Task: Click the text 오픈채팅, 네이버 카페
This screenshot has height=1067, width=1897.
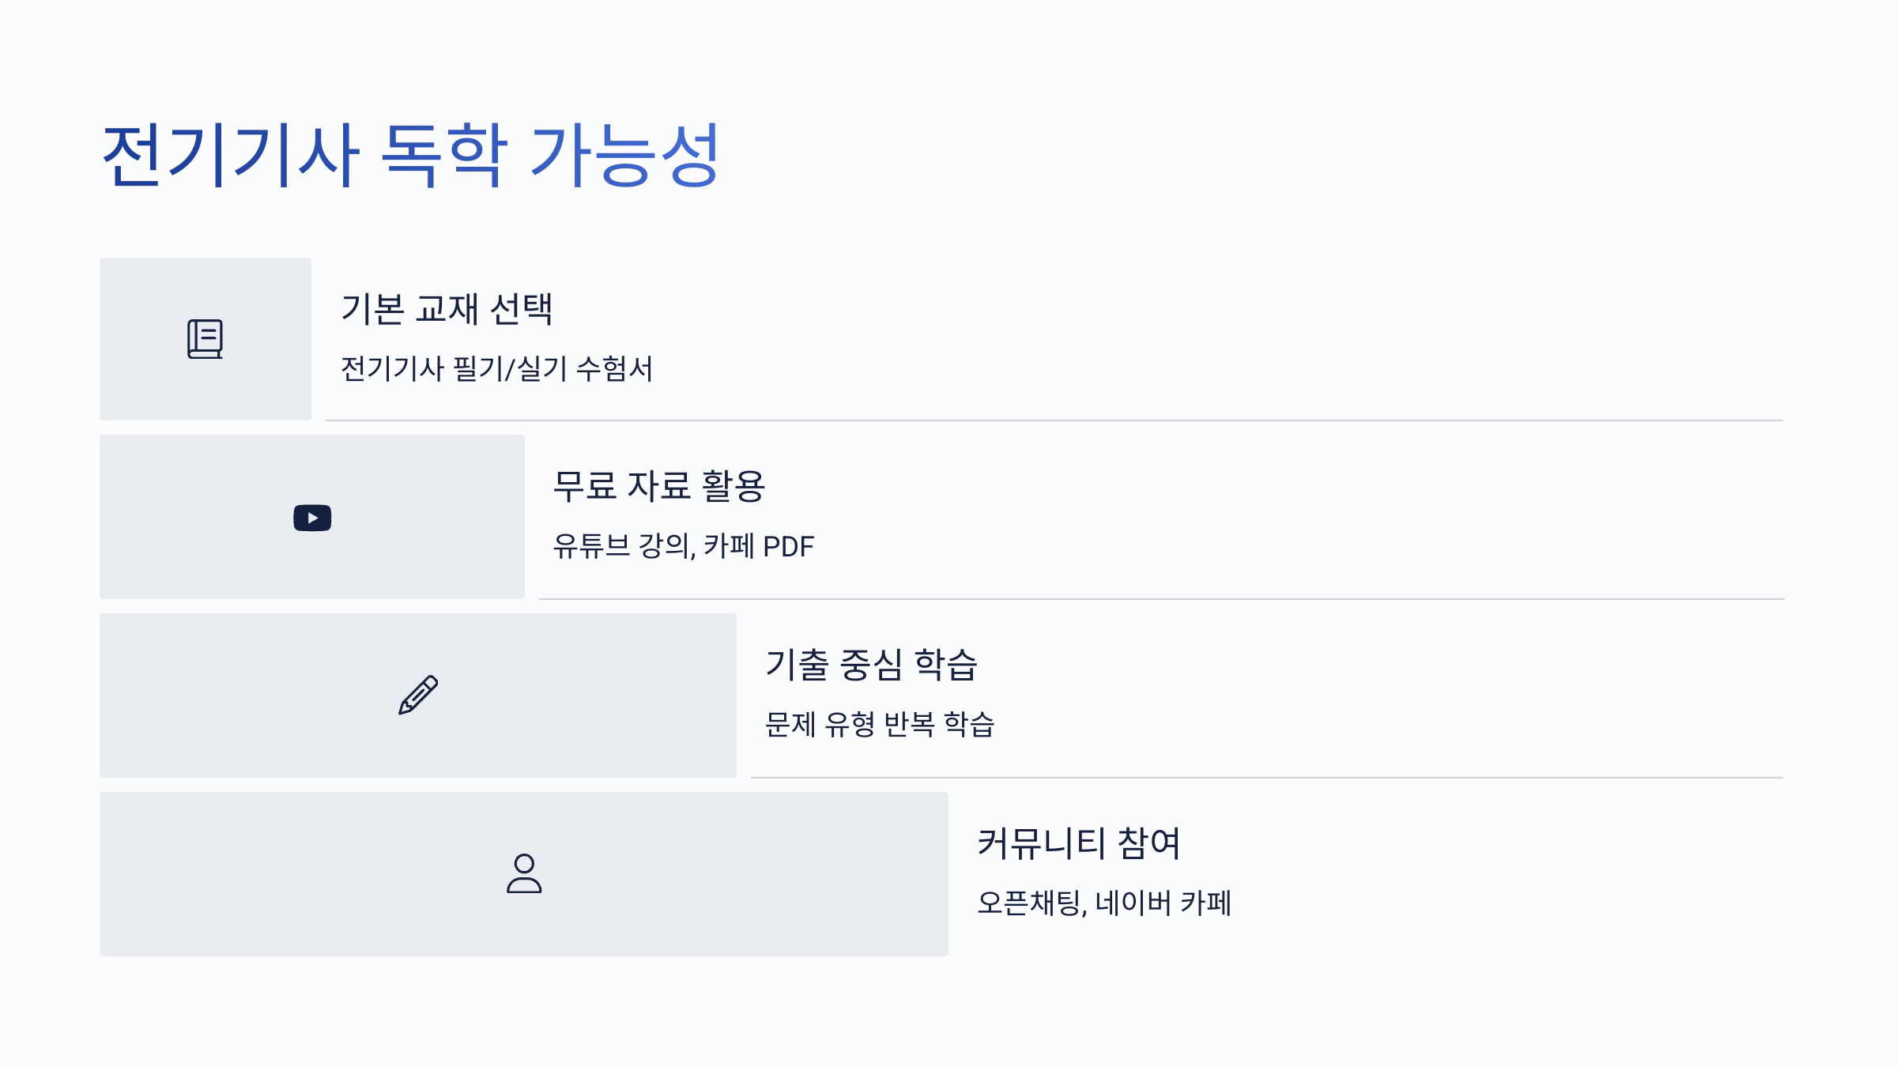Action: coord(1104,903)
